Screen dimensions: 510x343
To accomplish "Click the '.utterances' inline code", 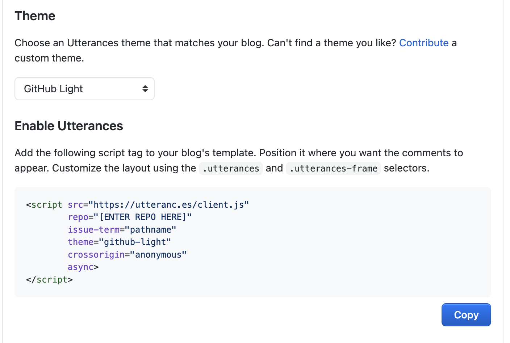I will tap(231, 168).
